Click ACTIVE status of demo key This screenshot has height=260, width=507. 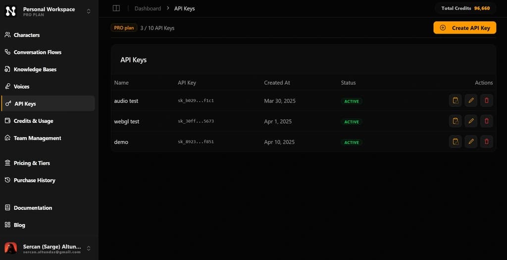tap(352, 142)
